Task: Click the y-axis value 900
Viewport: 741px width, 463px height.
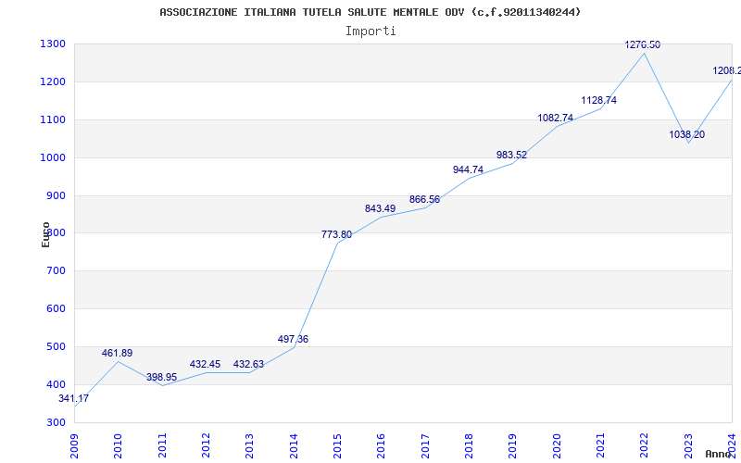Action: 57,195
